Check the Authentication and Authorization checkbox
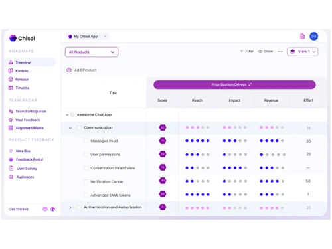The height and width of the screenshot is (249, 332). point(79,207)
